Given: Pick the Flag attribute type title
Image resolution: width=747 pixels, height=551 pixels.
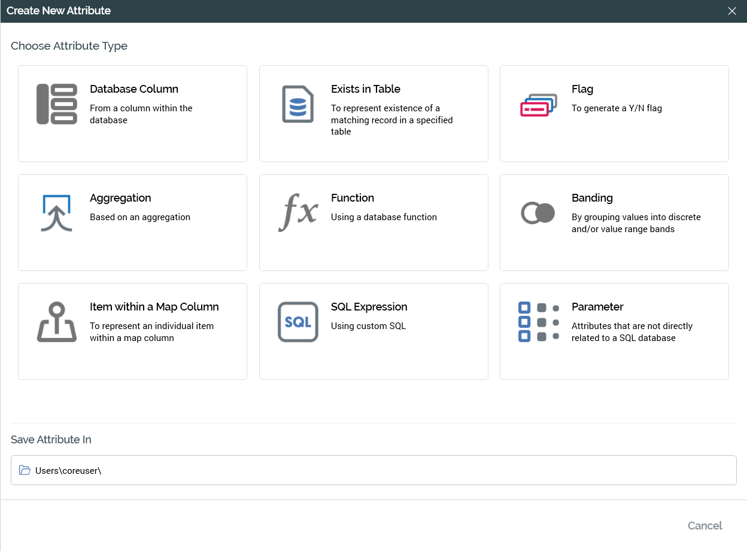Looking at the screenshot, I should point(582,89).
